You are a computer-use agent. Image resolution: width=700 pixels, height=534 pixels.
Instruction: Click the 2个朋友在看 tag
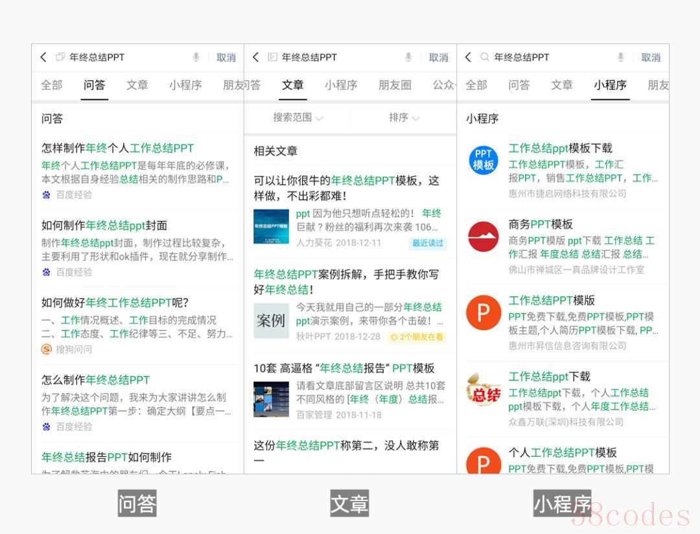point(417,337)
